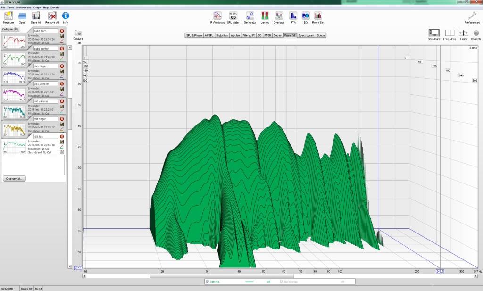Open graph Limits settings

pos(464,35)
